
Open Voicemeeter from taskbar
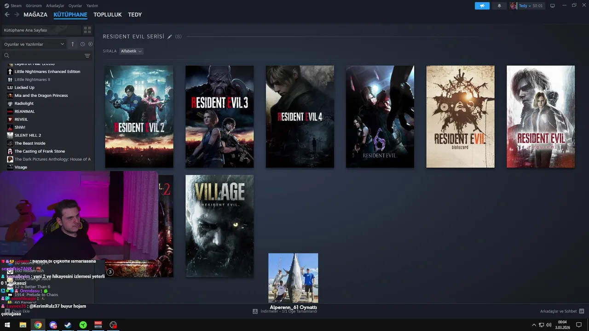(x=98, y=325)
